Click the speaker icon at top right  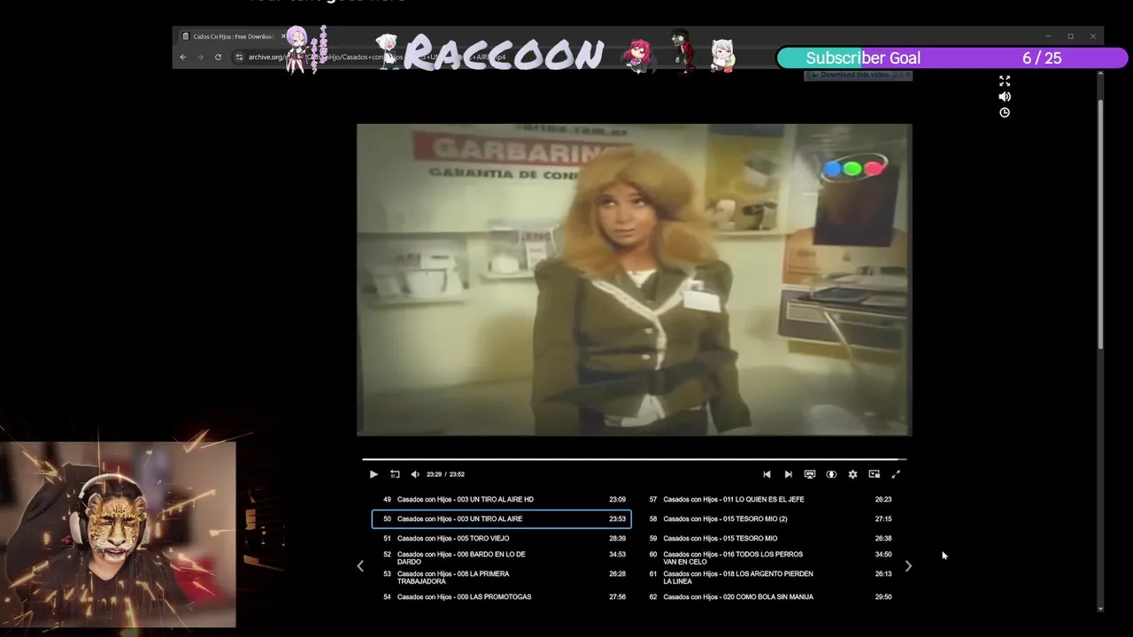click(1005, 96)
